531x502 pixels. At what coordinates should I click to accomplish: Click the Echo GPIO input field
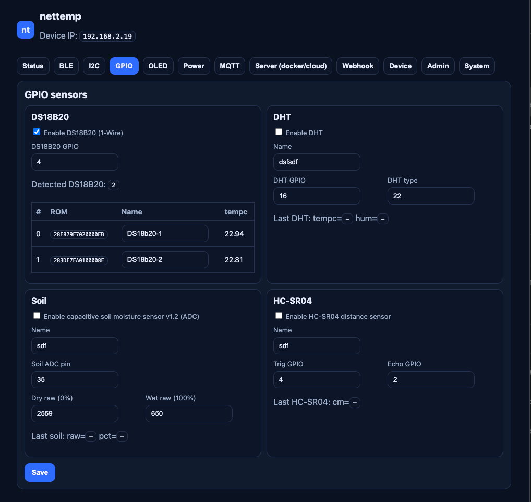(431, 380)
